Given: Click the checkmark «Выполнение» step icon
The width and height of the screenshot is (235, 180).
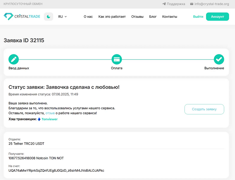Looking at the screenshot, I should (219, 59).
